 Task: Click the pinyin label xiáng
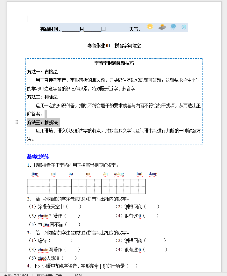[119, 174]
